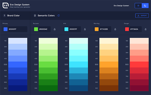Select the Info 100 lightest cyan shade
The height and width of the screenshot is (95, 151).
pyautogui.click(x=78, y=41)
